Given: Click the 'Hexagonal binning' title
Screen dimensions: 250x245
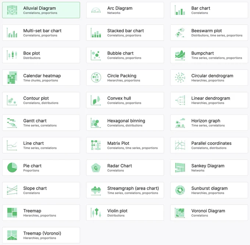Looking at the screenshot, I should [x=126, y=121].
